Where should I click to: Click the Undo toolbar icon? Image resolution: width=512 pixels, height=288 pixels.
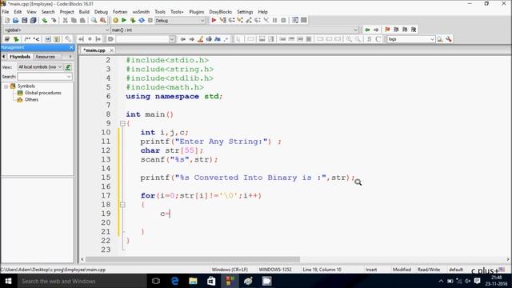[45, 20]
